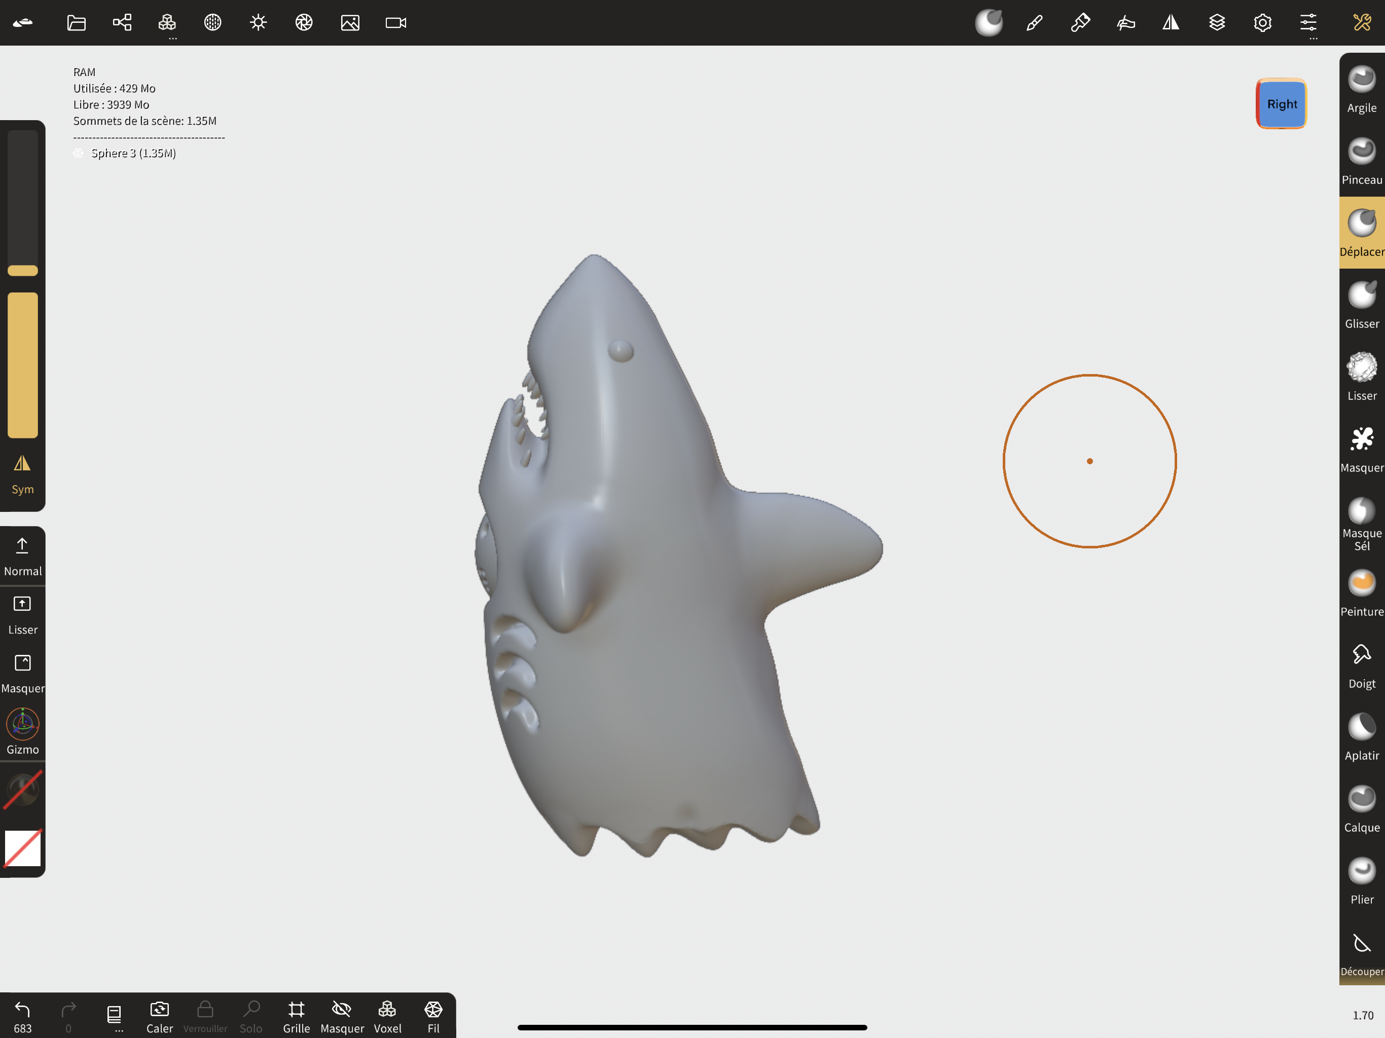The width and height of the screenshot is (1385, 1038).
Task: Open the material sphere menu
Action: click(x=213, y=22)
